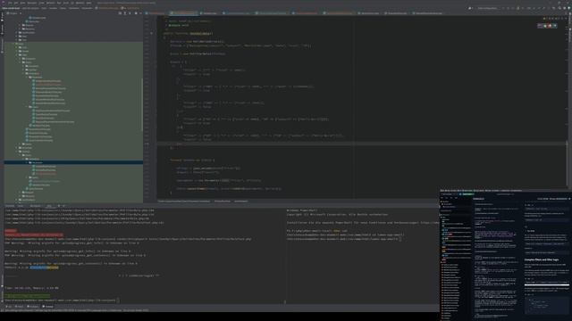This screenshot has height=321, width=572.
Task: Click the left terminal command prompt line
Action: pos(62,300)
